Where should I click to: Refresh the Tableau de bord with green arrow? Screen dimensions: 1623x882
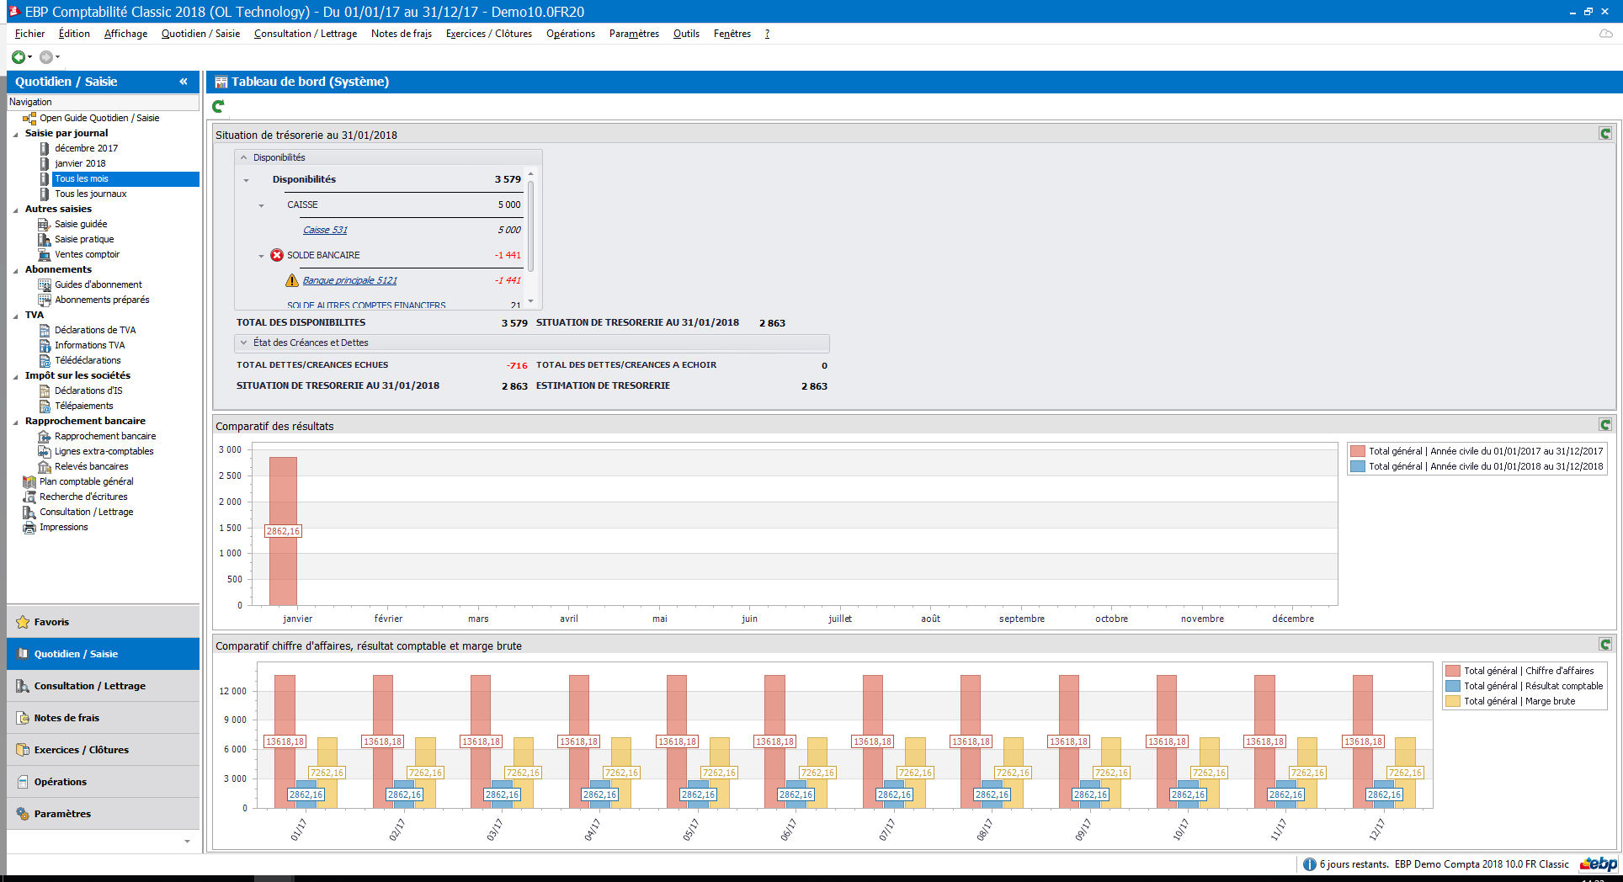(x=218, y=106)
